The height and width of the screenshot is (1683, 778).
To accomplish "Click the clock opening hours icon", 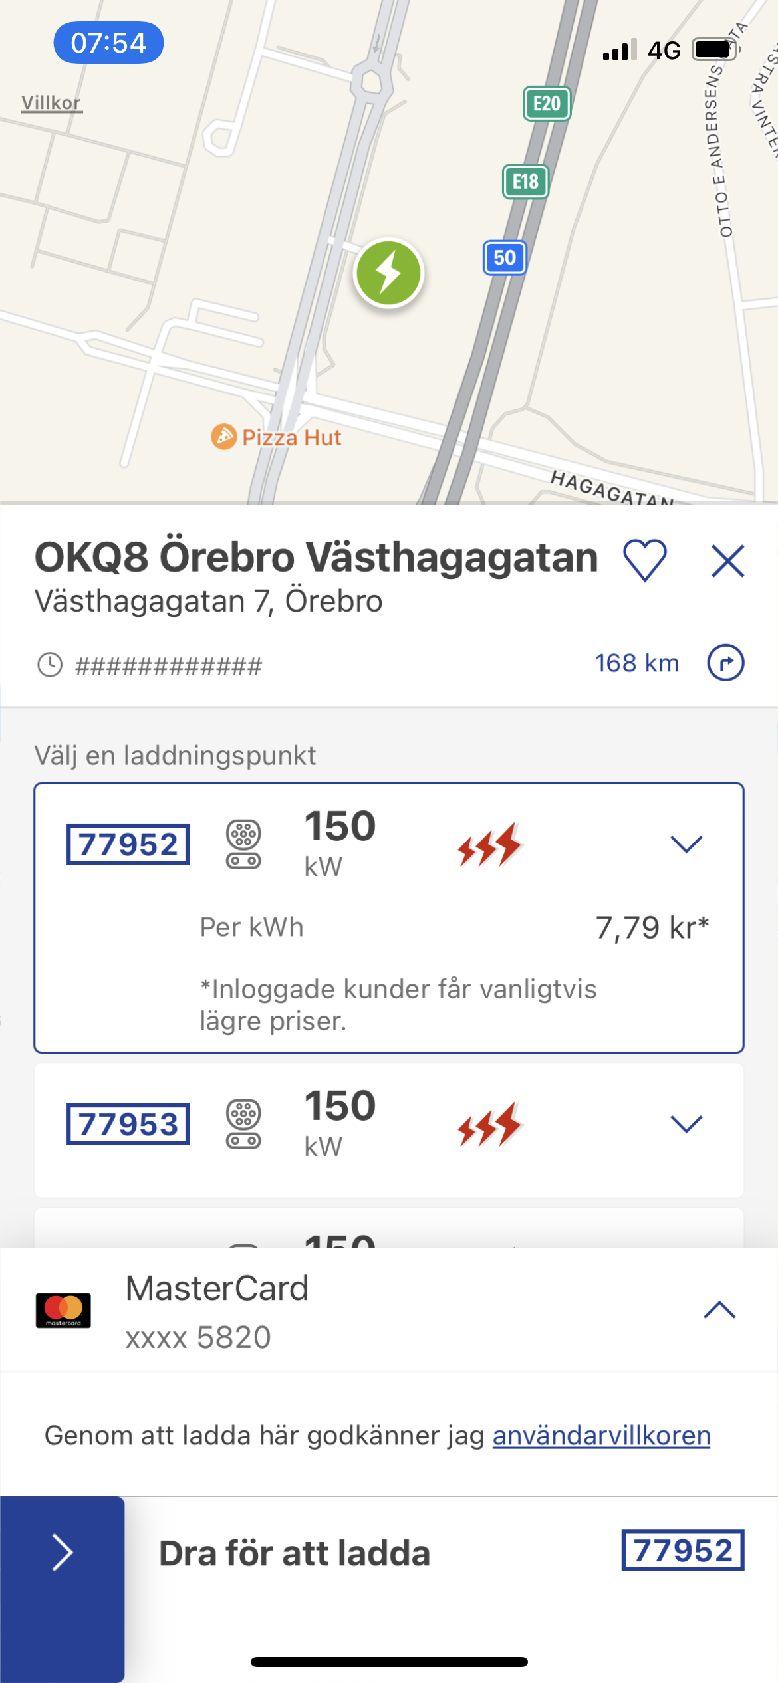I will [x=50, y=665].
